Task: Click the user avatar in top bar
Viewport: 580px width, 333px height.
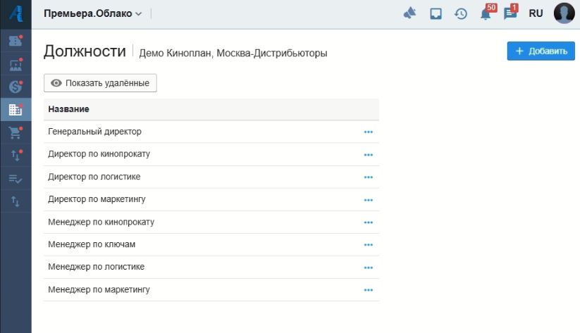Action: (564, 13)
